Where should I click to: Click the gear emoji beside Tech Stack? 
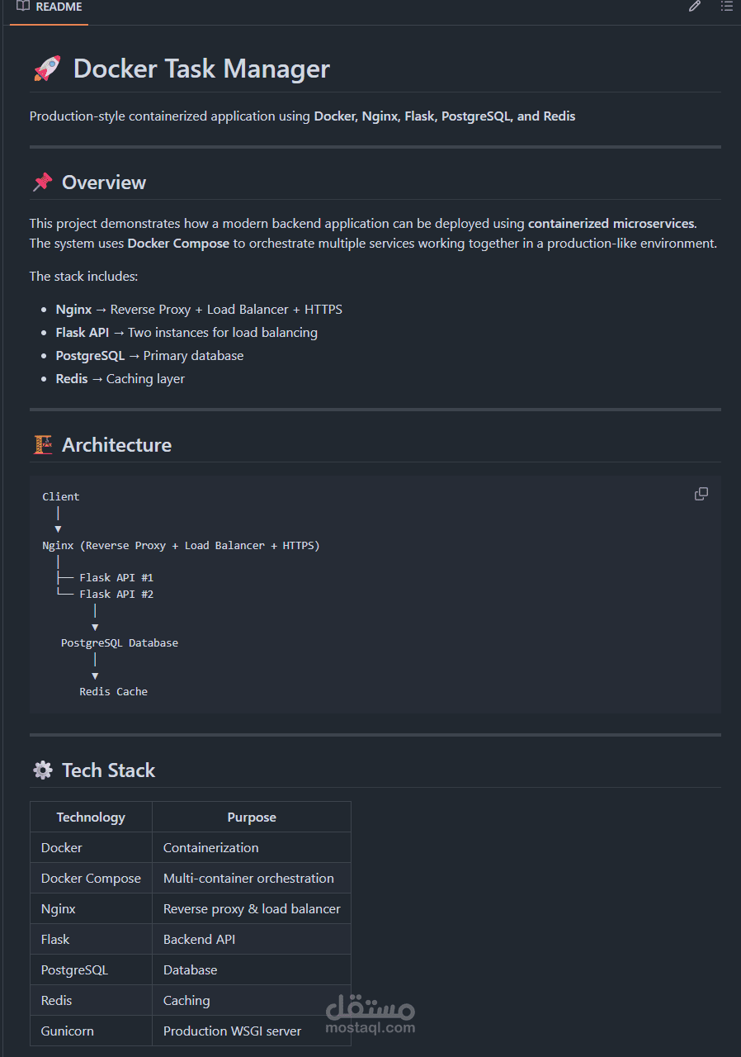[42, 770]
